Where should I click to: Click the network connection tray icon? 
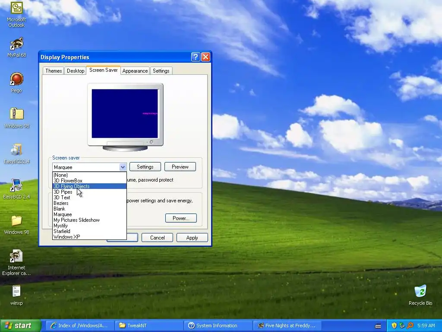402,326
